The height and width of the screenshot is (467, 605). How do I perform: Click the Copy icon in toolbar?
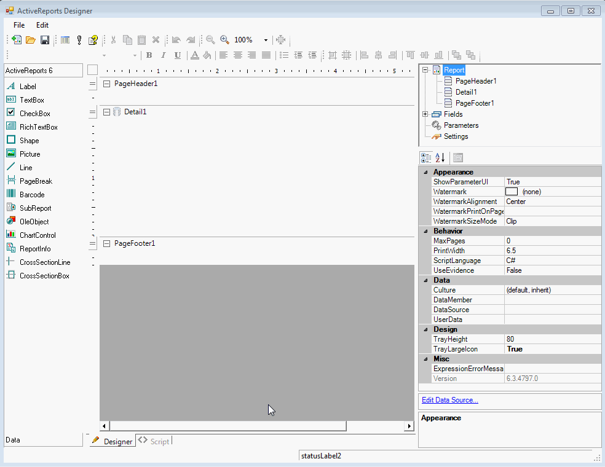127,40
